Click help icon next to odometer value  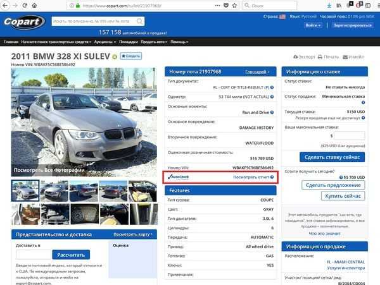(272, 97)
